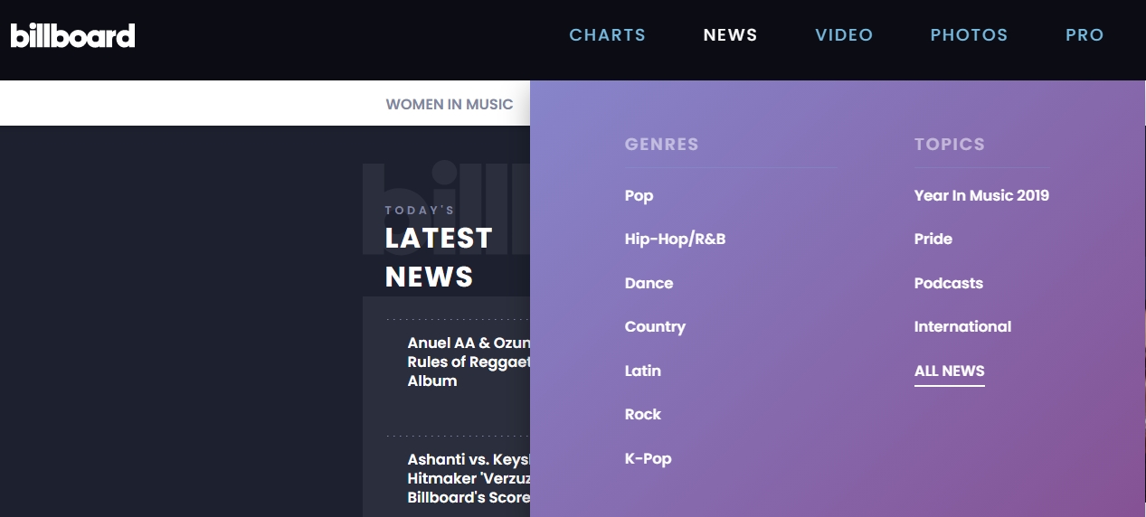This screenshot has height=517, width=1146.
Task: Open the Pride topic
Action: 933,240
